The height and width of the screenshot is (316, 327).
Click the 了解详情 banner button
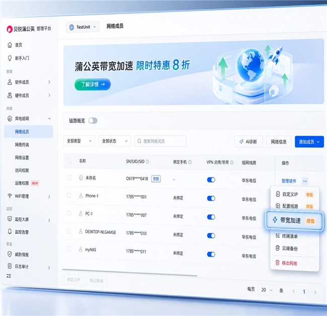point(93,84)
